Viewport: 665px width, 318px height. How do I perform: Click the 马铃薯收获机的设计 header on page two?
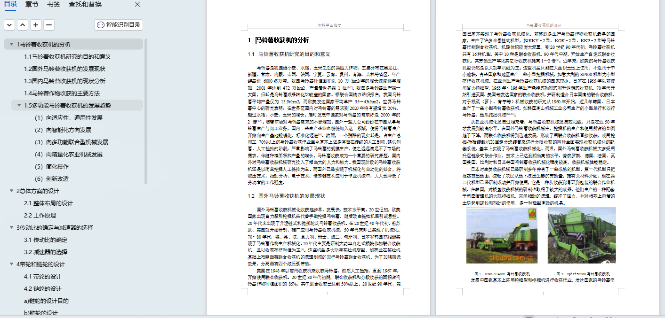[544, 25]
